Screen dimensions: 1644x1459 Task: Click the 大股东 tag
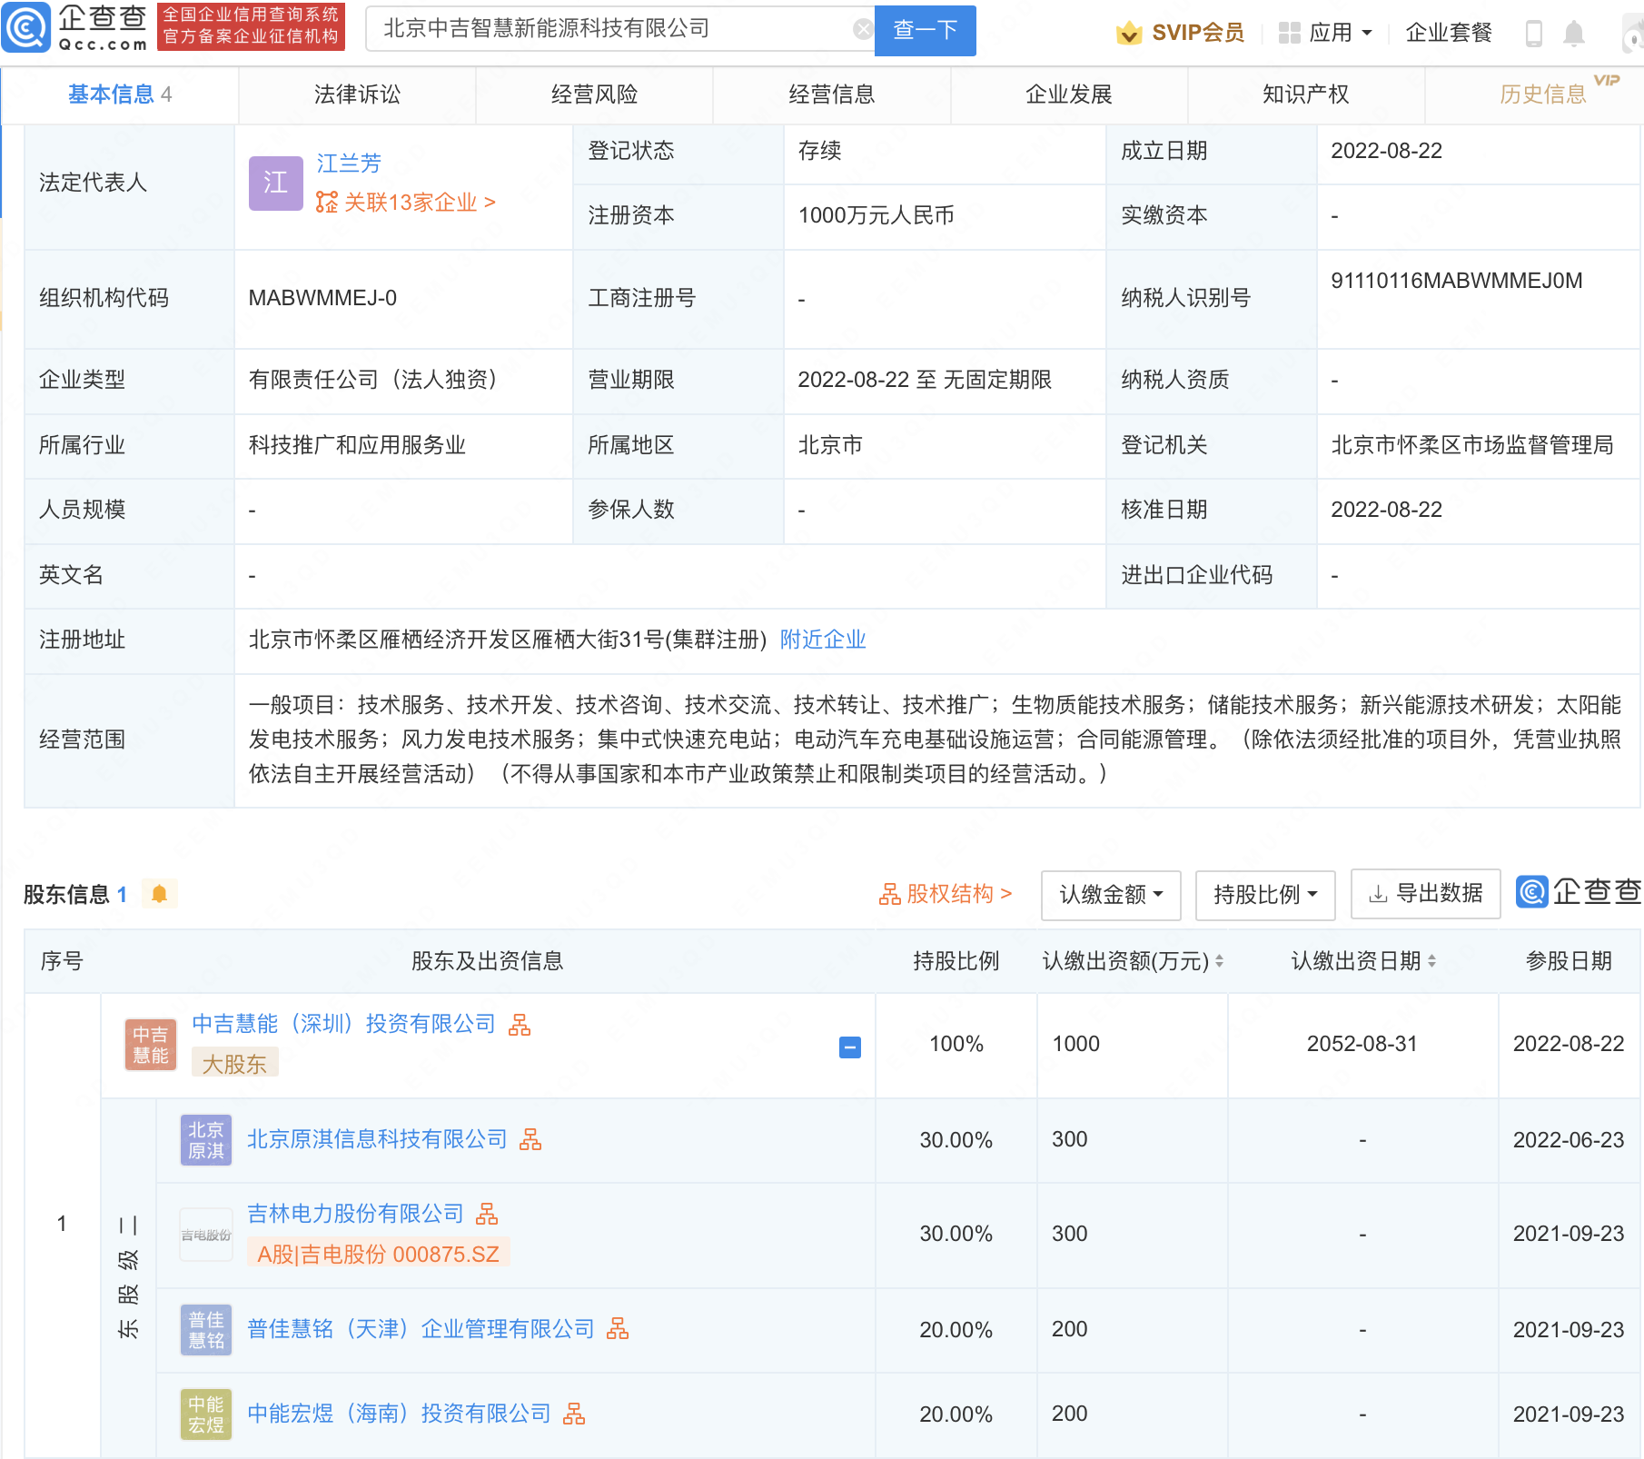coord(234,1064)
